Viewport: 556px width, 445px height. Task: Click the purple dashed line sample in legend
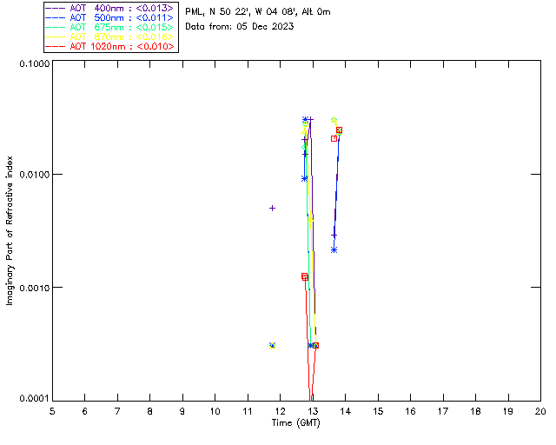pyautogui.click(x=56, y=8)
